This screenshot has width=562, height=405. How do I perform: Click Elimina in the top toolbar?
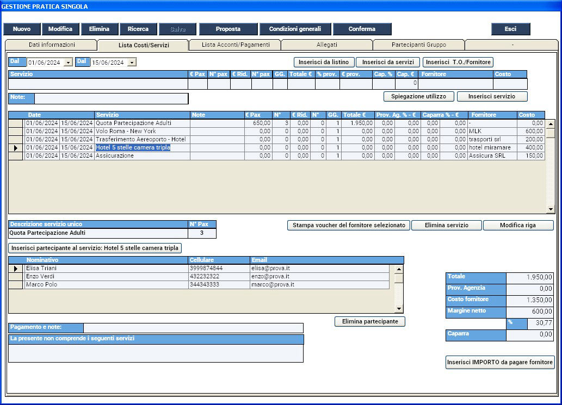pos(99,29)
